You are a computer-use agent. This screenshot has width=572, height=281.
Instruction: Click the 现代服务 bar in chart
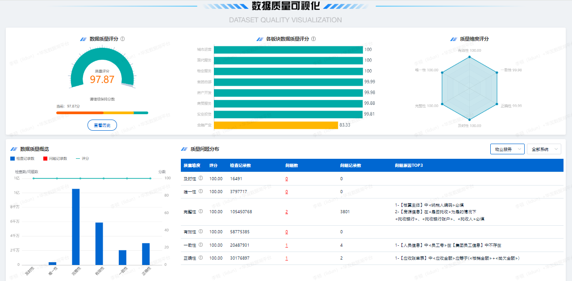[288, 60]
